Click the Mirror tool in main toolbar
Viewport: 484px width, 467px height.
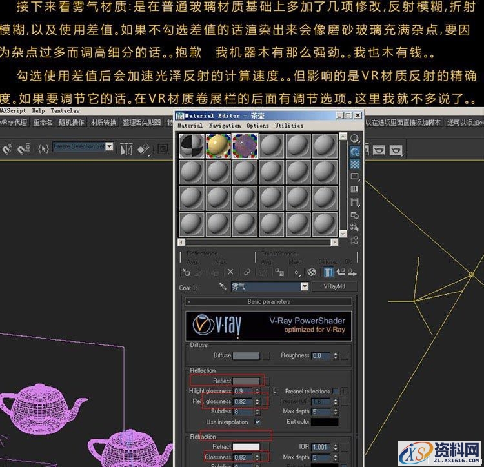(126, 150)
